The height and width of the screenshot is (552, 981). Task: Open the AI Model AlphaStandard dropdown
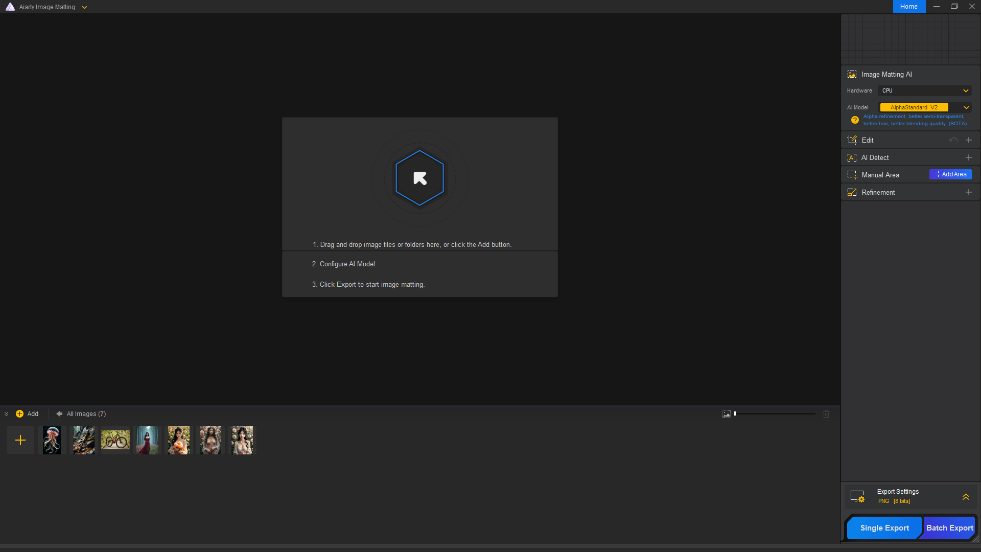click(x=924, y=107)
